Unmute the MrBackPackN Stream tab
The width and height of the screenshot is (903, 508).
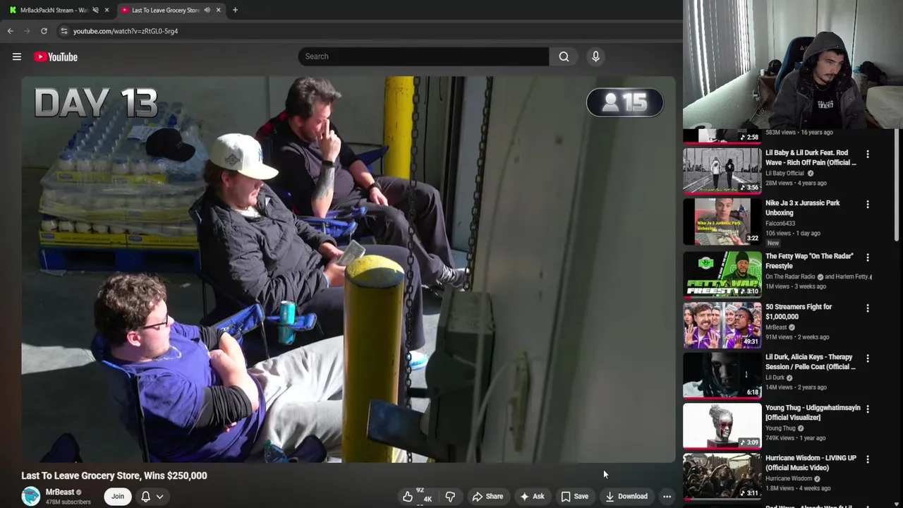95,10
